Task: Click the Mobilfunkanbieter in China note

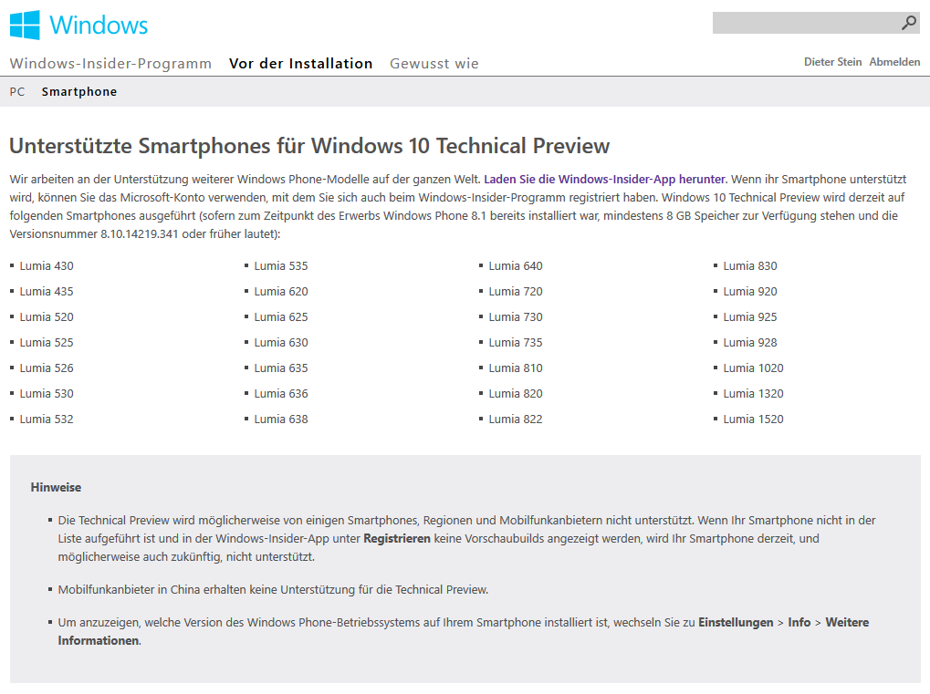Action: (273, 590)
